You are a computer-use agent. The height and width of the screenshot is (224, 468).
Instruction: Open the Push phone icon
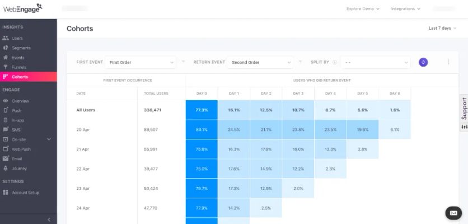[6, 110]
